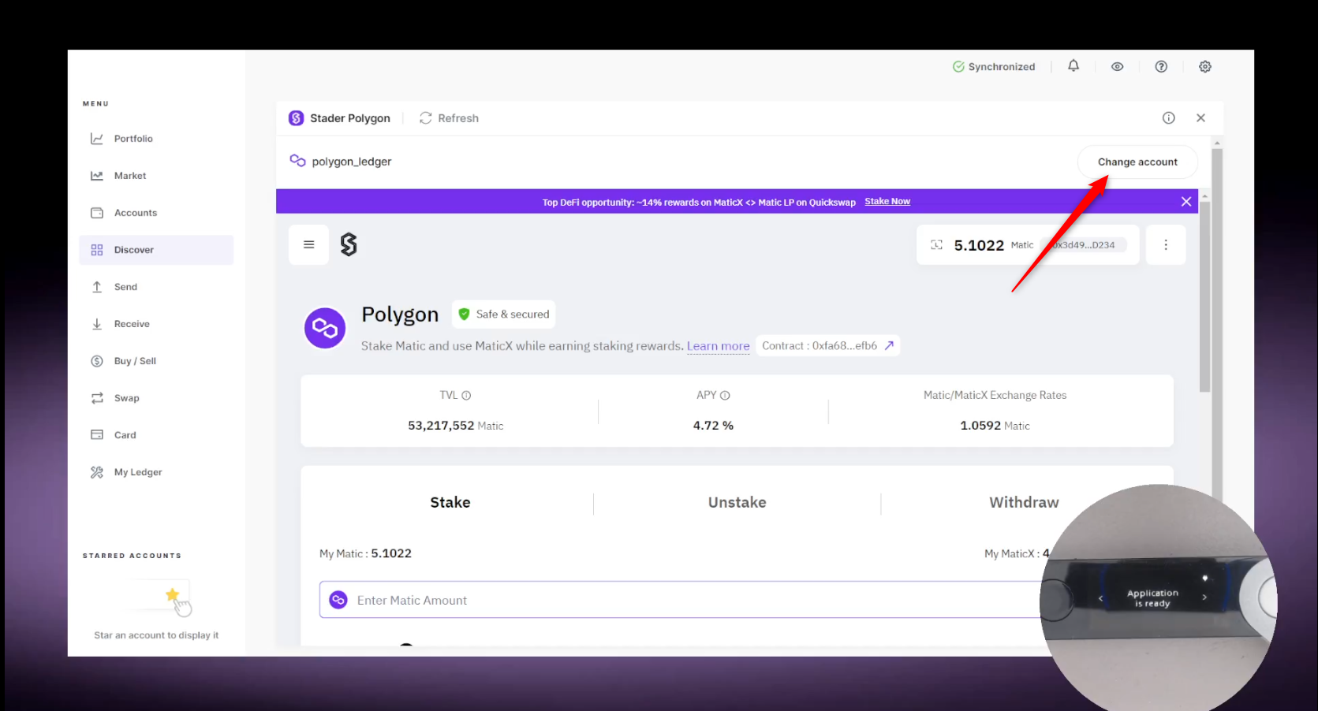Click the Learn more link
Image resolution: width=1318 pixels, height=711 pixels.
718,346
